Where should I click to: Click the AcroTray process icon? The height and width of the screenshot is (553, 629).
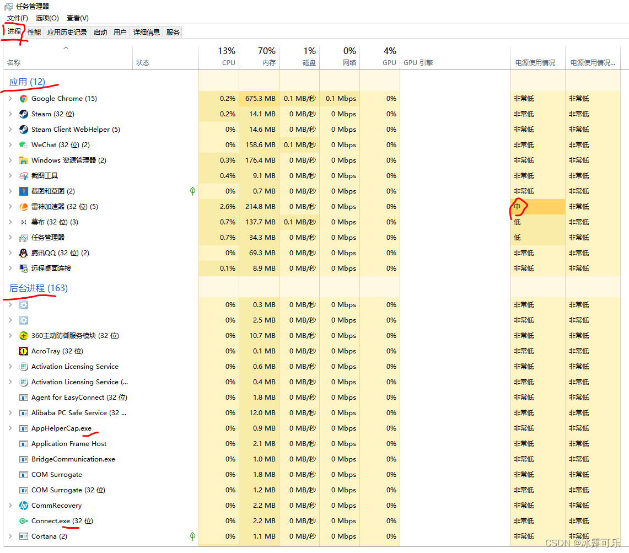[24, 351]
